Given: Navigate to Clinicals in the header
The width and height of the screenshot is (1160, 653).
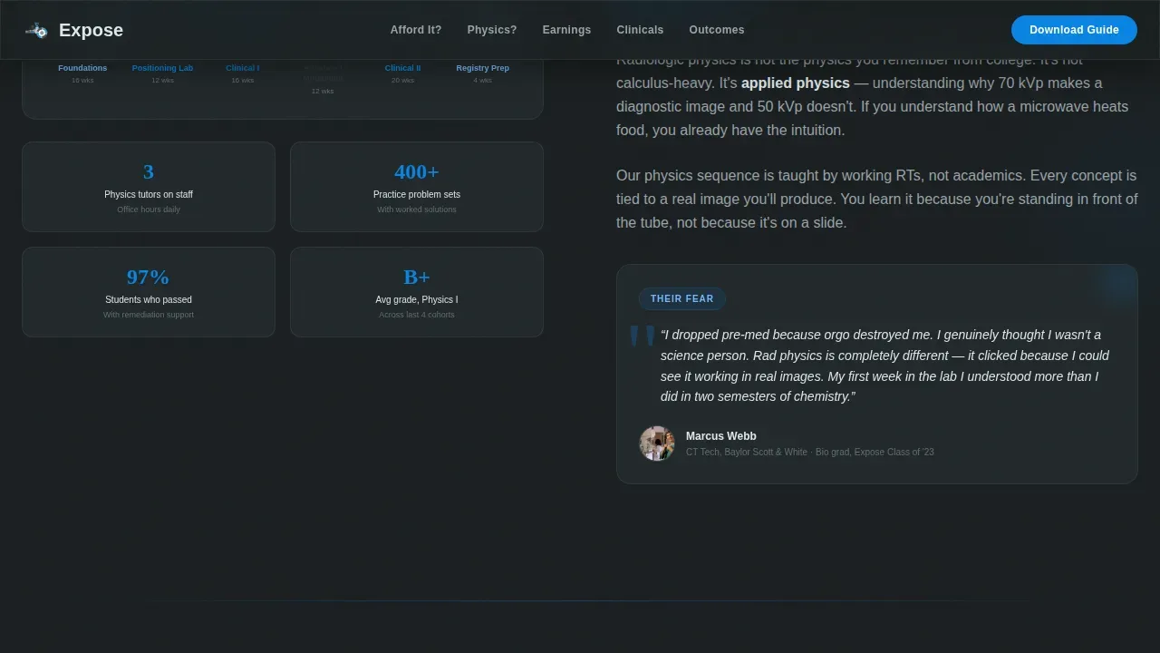Looking at the screenshot, I should (x=640, y=30).
